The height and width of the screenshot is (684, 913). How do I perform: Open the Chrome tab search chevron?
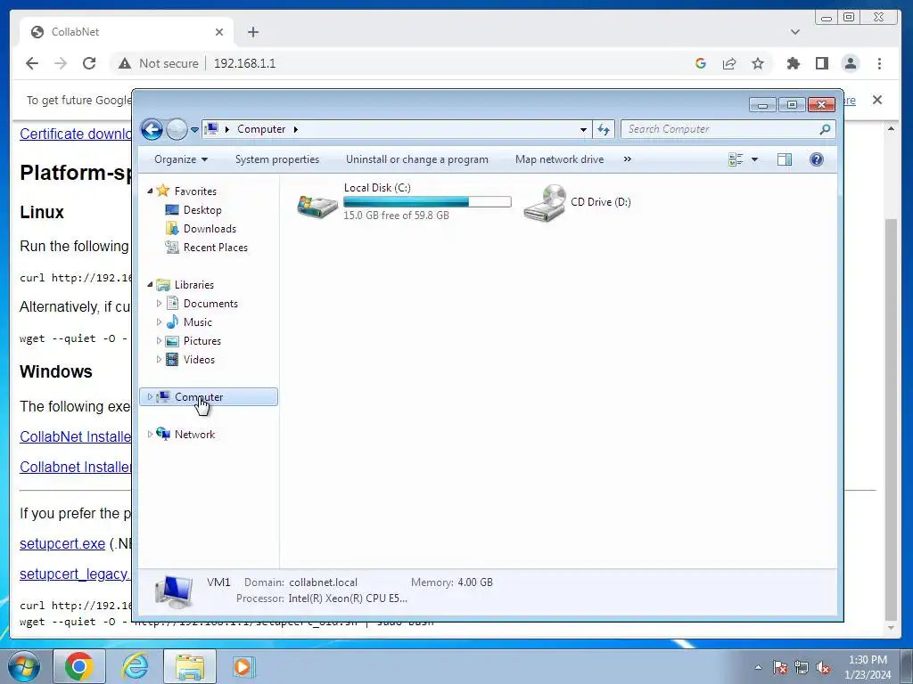pos(794,32)
